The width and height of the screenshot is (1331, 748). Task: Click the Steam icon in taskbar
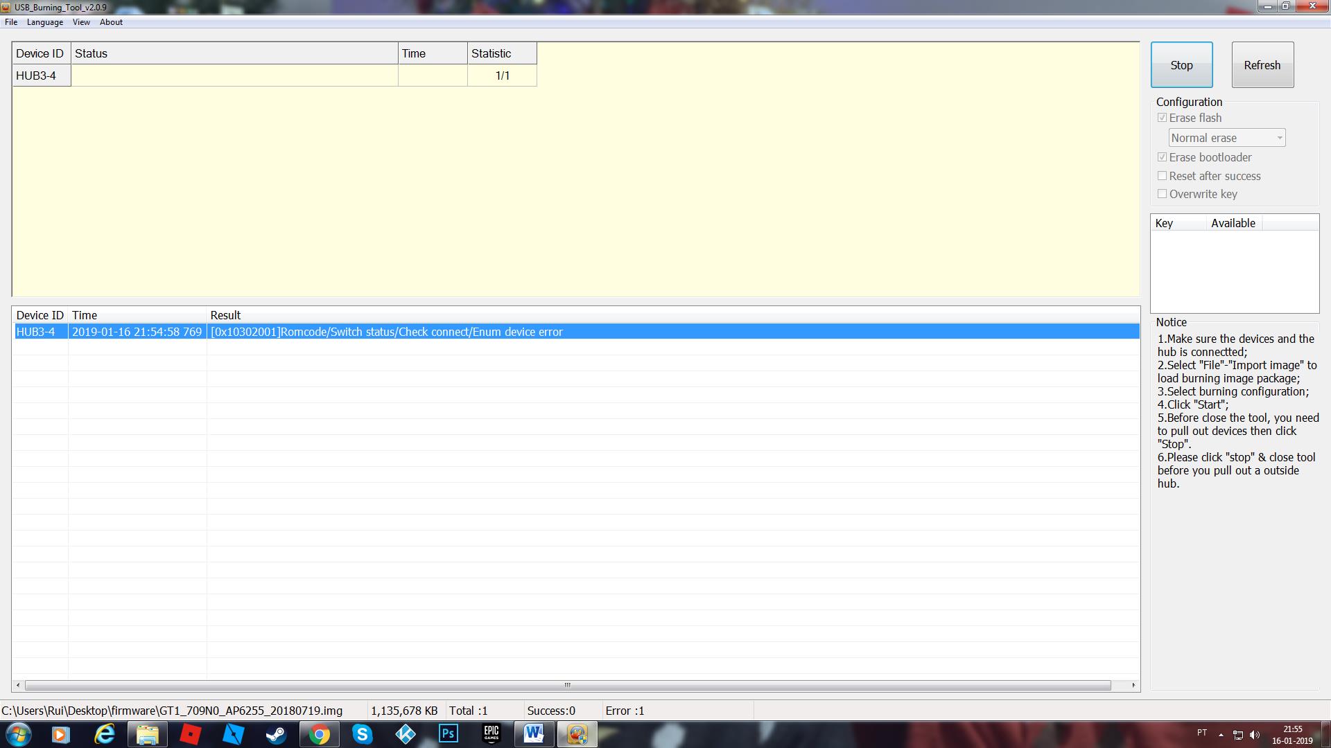pos(276,733)
